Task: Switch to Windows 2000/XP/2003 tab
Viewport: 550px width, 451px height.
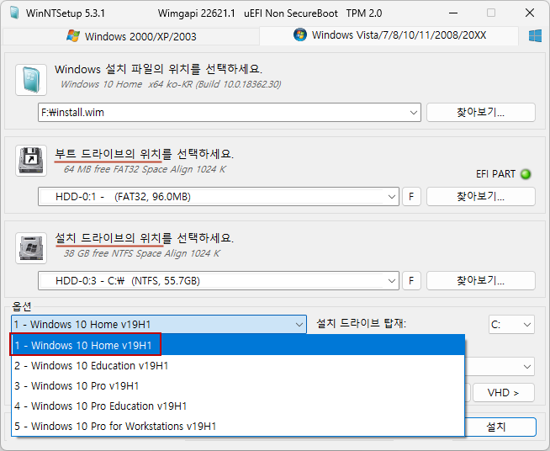Action: (x=131, y=36)
